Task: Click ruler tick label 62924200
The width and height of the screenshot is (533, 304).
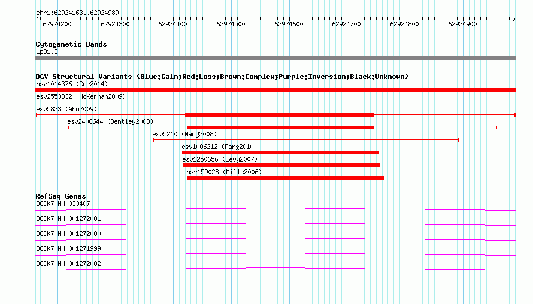Action: click(57, 24)
